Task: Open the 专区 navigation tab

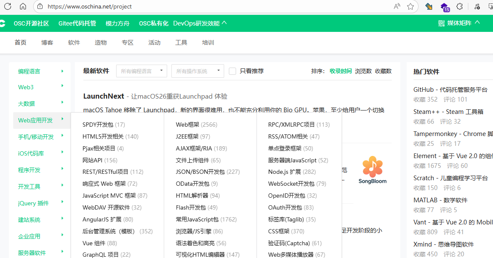Action: 127,43
